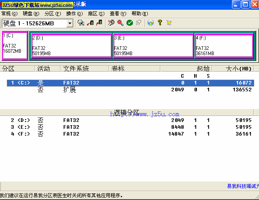
Task: Open the 分区(P) menu
Action: point(53,14)
